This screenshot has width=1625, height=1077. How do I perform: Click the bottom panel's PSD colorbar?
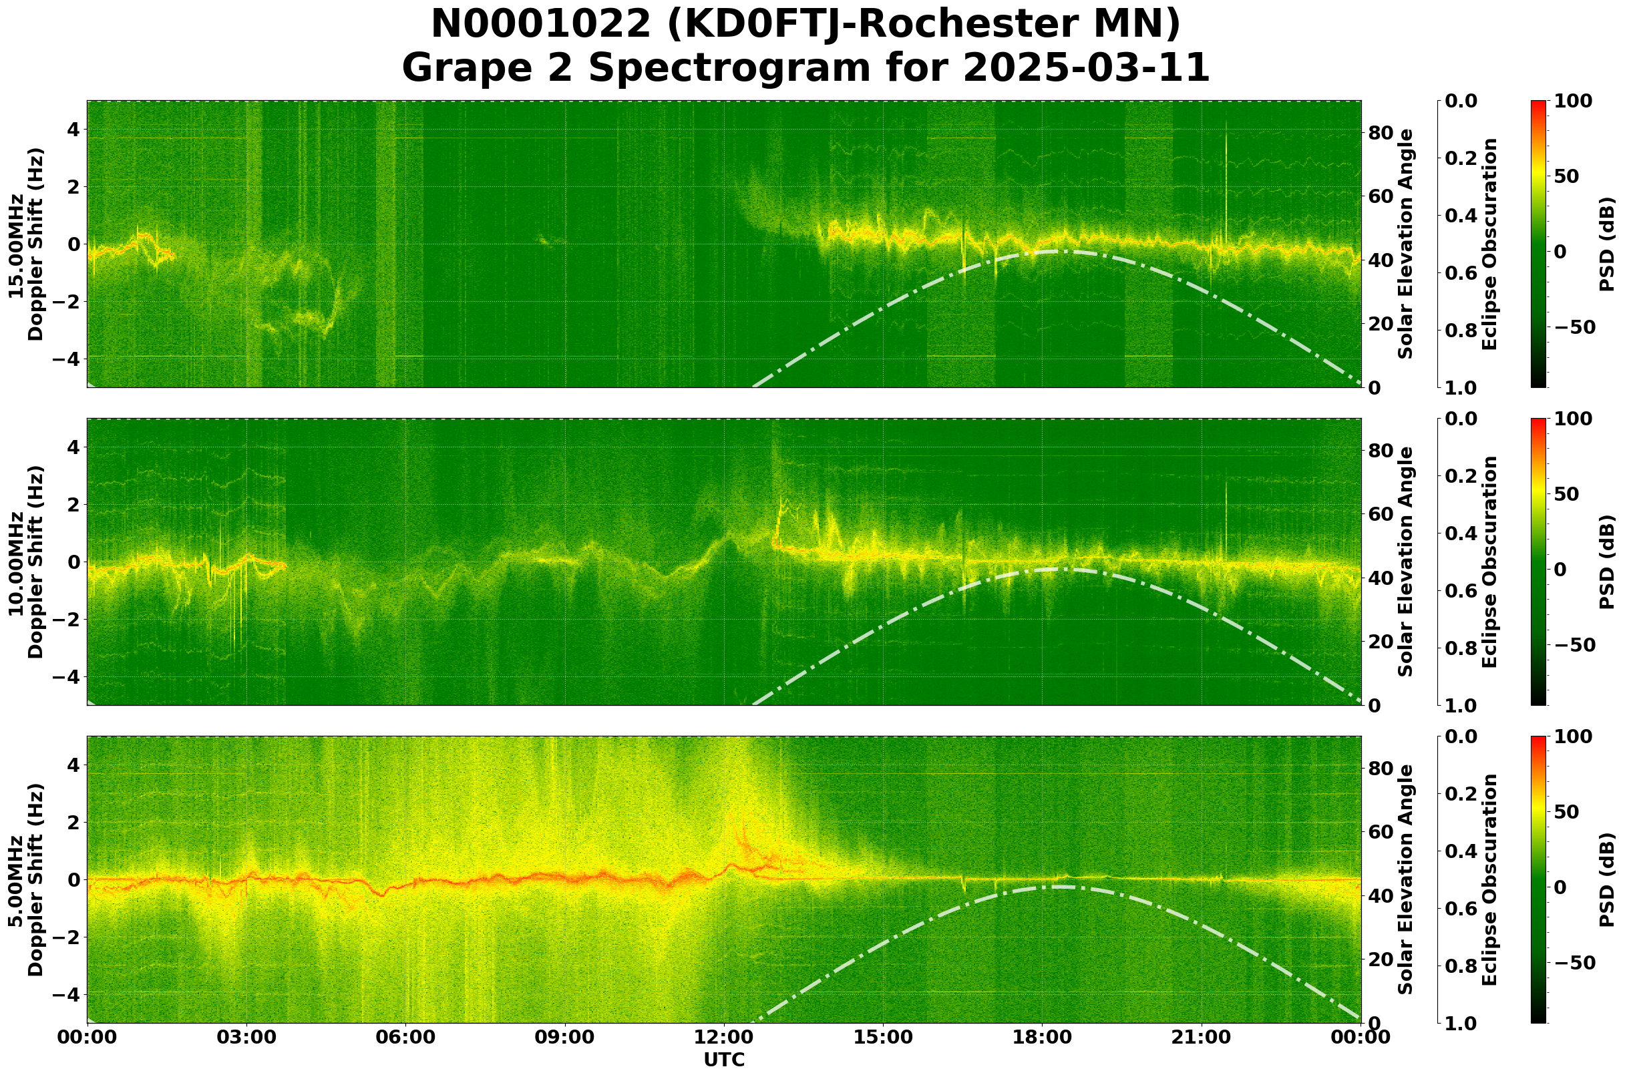(1538, 880)
